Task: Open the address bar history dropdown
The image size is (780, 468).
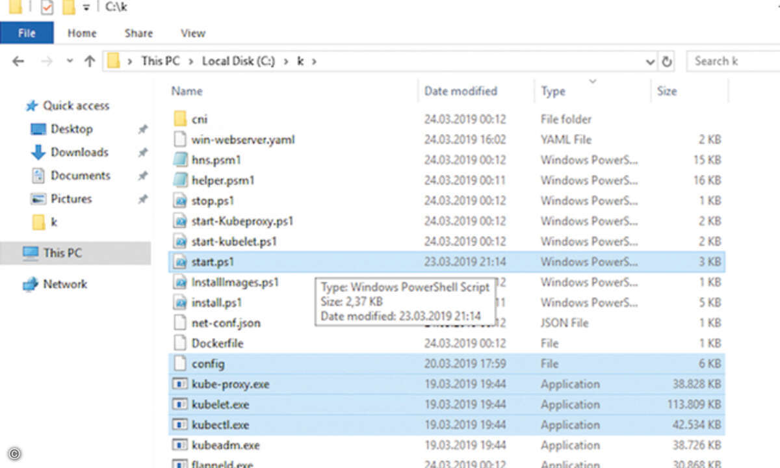Action: [650, 62]
